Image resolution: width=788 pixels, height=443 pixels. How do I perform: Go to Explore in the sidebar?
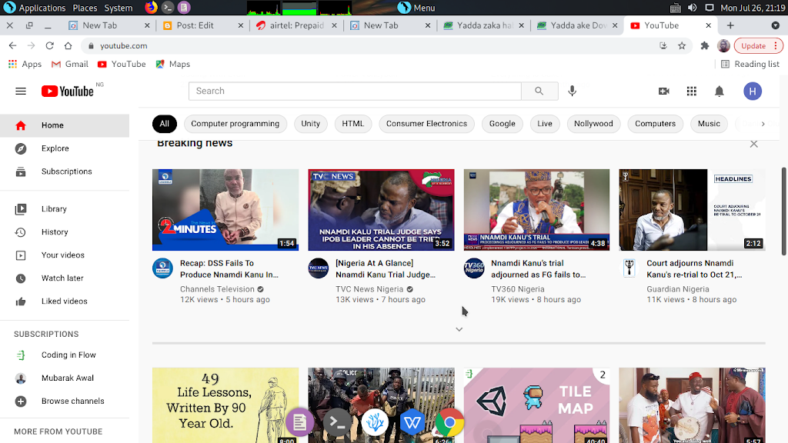pos(65,148)
